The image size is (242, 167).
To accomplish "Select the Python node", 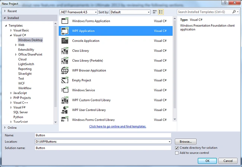I will point(18,117).
